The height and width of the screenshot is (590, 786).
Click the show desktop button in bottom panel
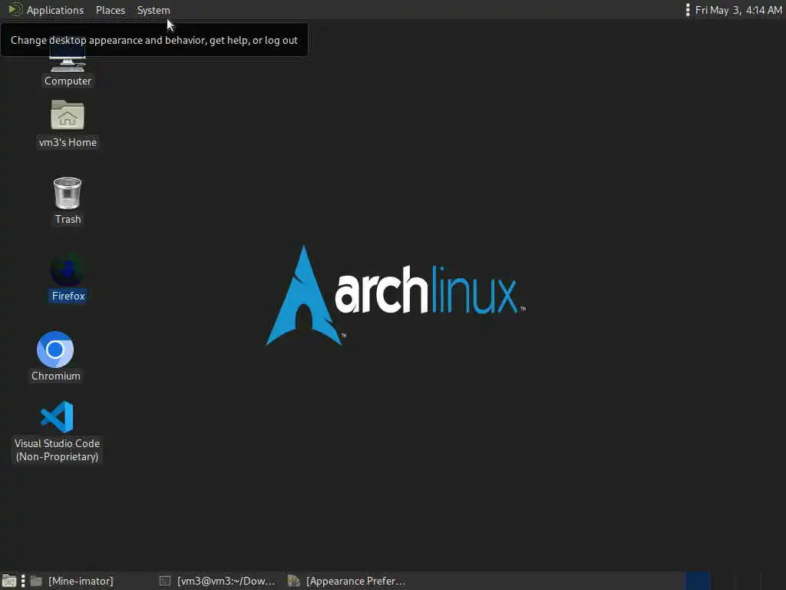click(9, 581)
